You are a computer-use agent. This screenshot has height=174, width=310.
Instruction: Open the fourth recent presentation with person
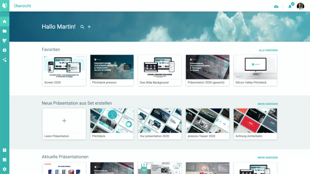pyautogui.click(x=208, y=168)
